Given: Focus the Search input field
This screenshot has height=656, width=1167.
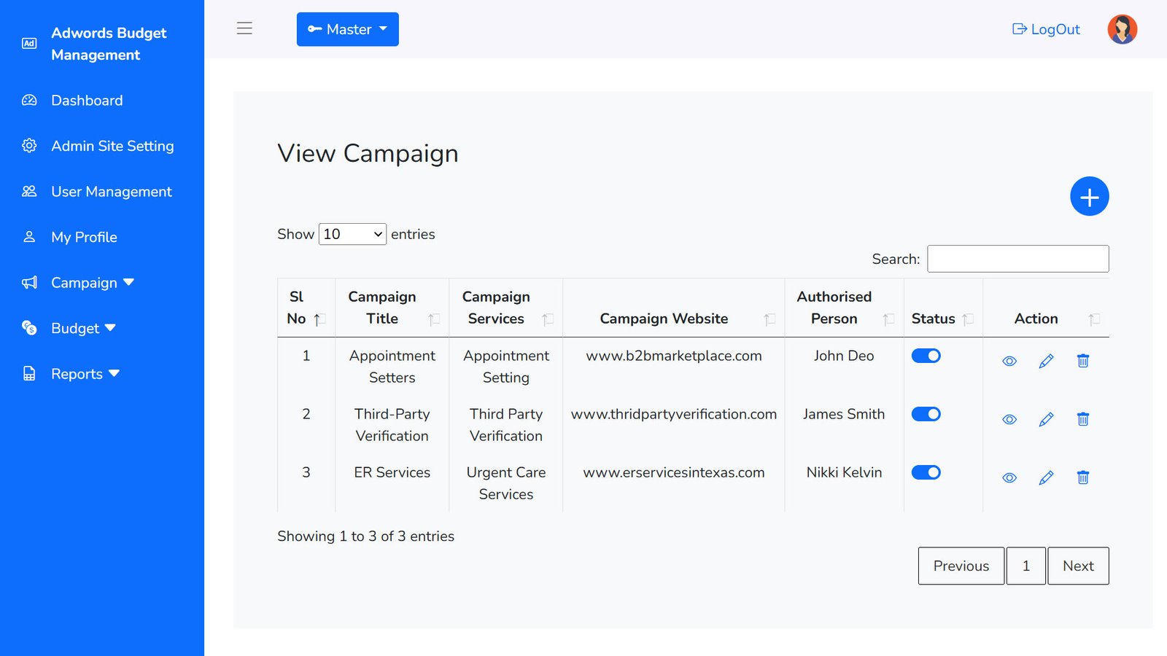Looking at the screenshot, I should (1018, 259).
